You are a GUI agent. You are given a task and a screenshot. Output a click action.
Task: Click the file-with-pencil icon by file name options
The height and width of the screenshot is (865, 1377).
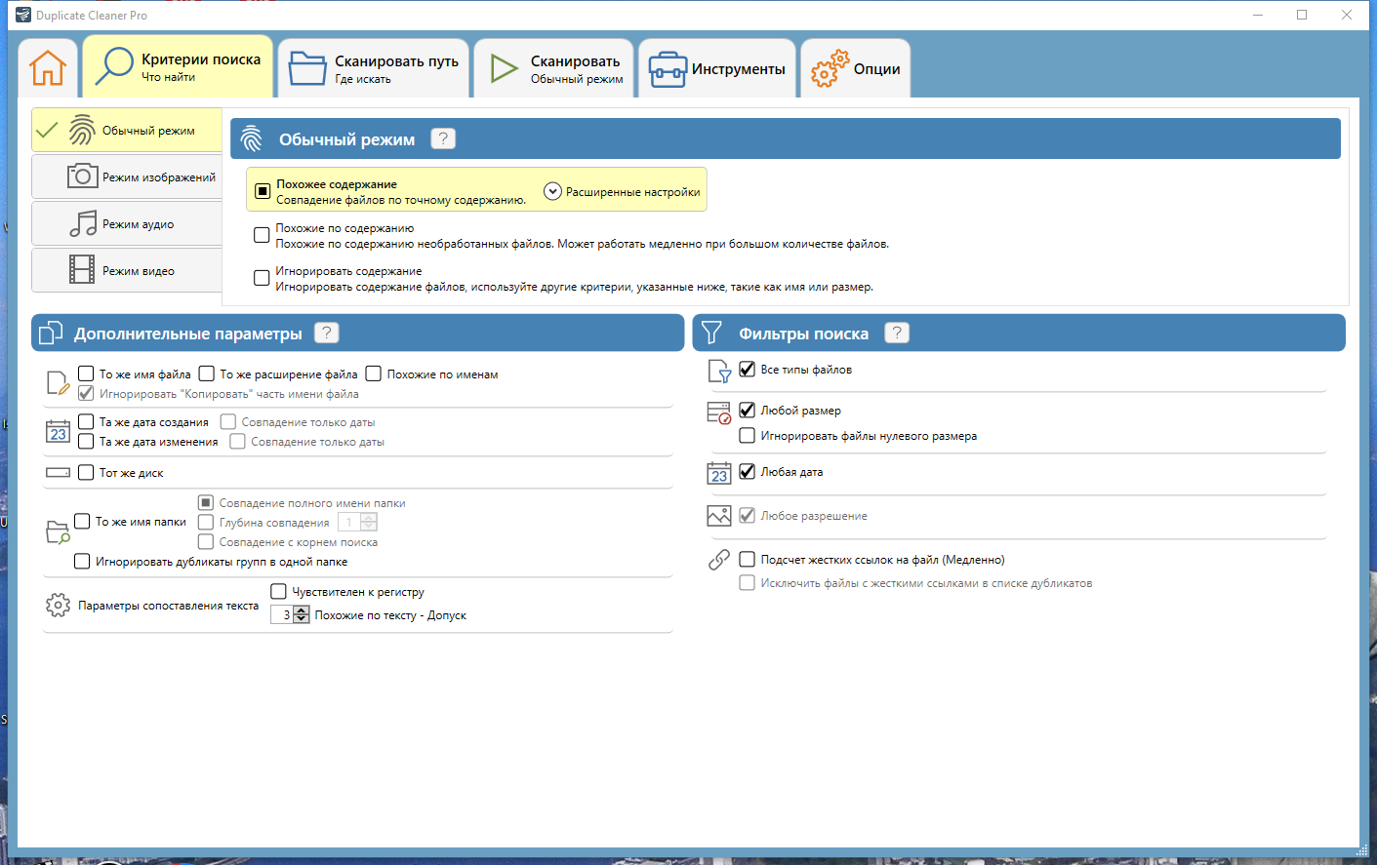58,383
